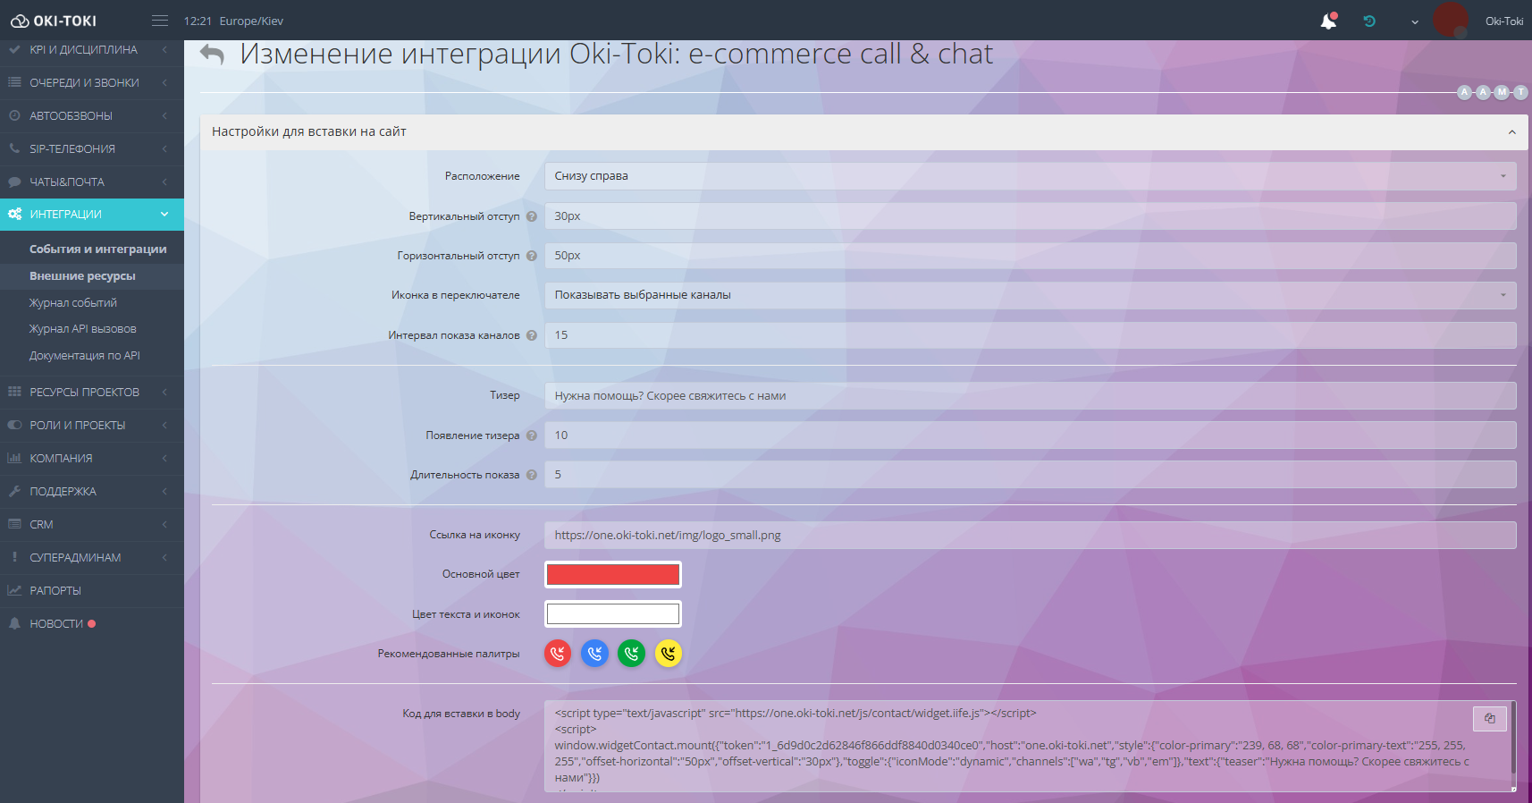The width and height of the screenshot is (1532, 803).
Task: Select the yellow recommended palette icon
Action: click(668, 654)
